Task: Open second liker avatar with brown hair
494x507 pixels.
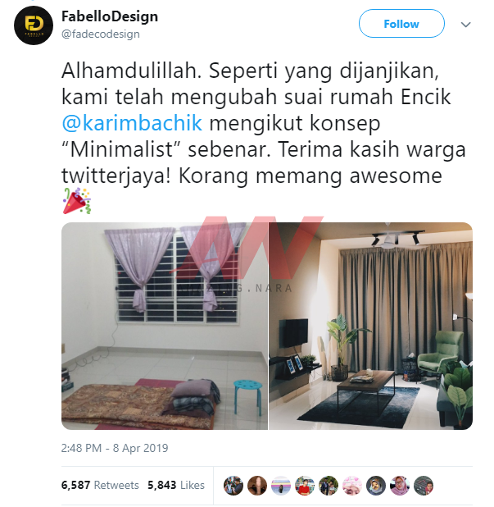Action: [257, 486]
